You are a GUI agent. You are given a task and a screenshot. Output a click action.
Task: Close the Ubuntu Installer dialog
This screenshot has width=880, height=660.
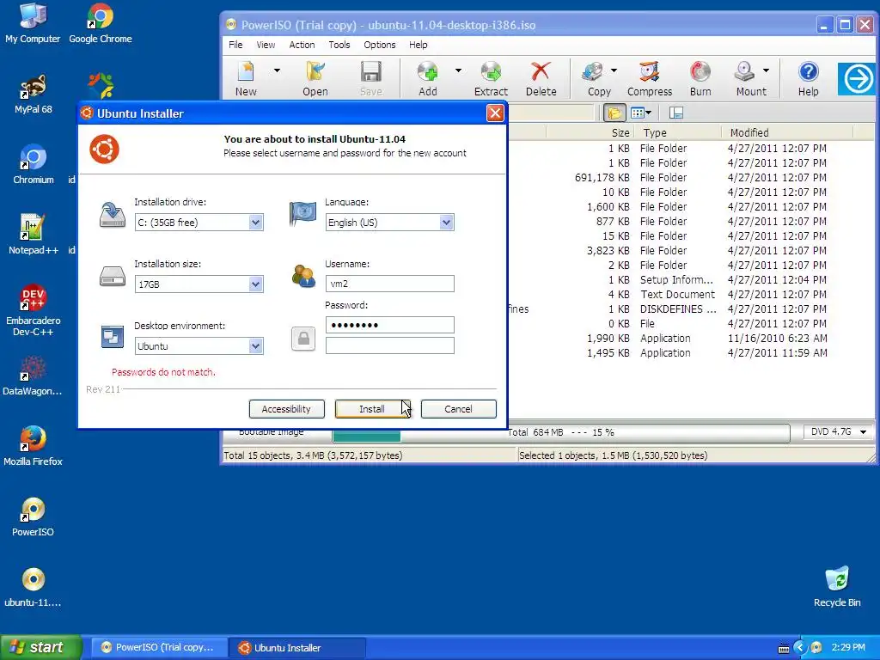(x=494, y=113)
